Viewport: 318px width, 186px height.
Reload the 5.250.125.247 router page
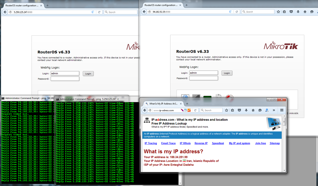pos(99,12)
